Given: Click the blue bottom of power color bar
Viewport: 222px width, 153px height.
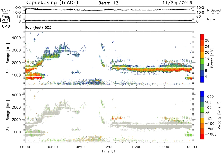Looking at the screenshot, I should click(202, 79).
